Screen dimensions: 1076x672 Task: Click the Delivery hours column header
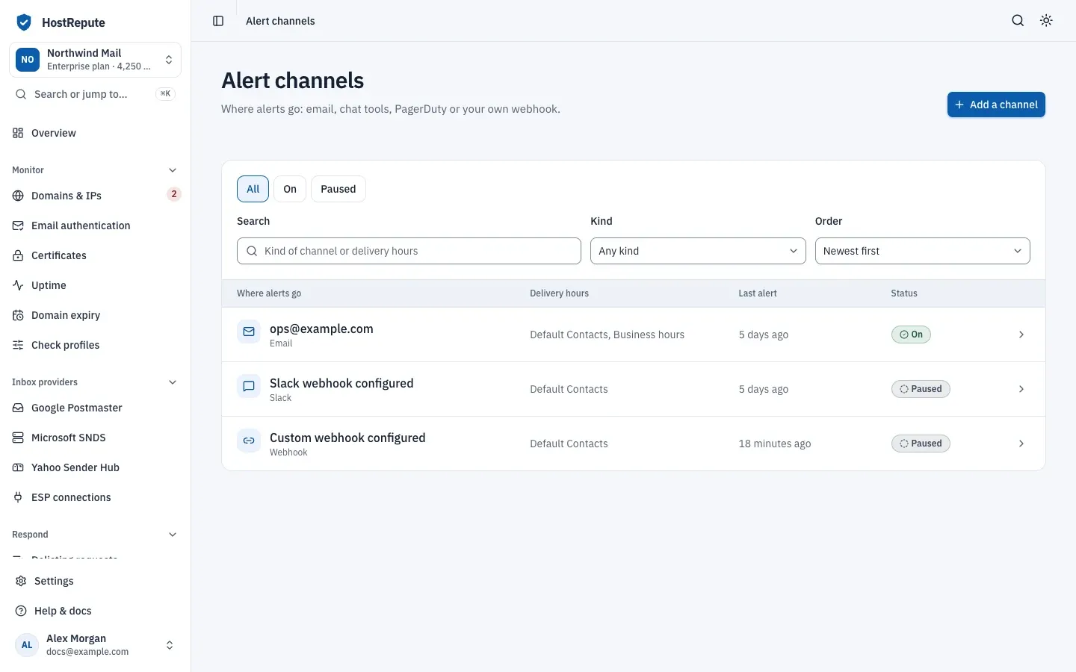click(559, 293)
